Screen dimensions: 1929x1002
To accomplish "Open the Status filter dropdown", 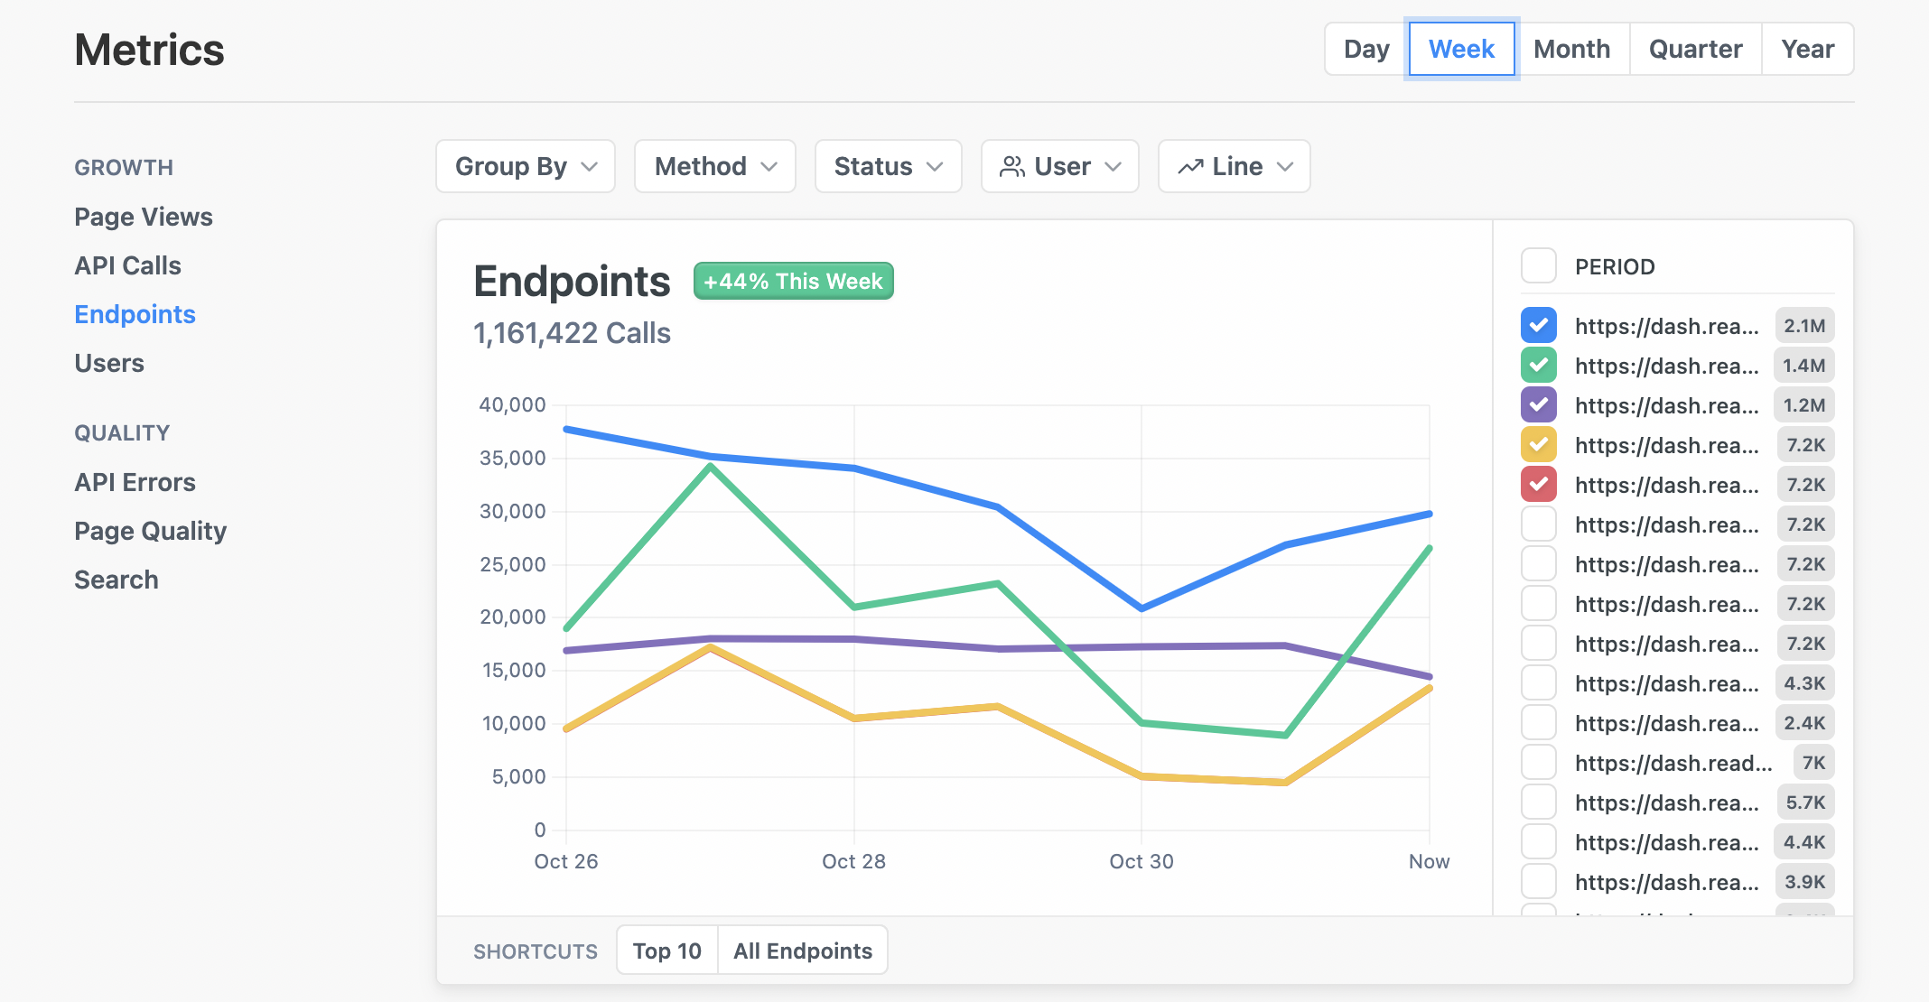I will (x=888, y=166).
